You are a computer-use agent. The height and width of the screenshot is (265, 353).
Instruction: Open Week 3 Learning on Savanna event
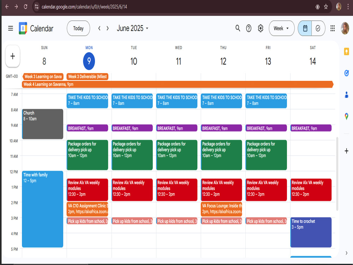(x=43, y=77)
